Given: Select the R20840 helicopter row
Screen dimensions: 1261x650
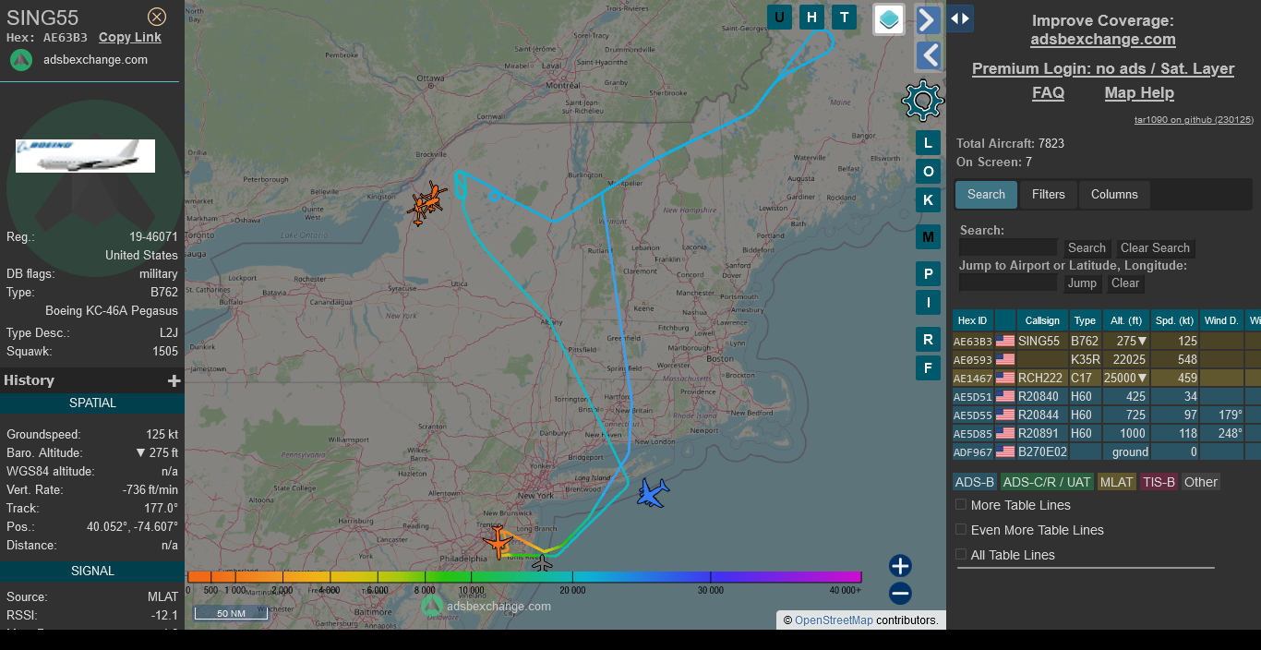Looking at the screenshot, I should tap(1107, 396).
